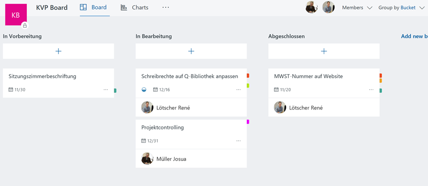
Task: Open the Schreibrechte auf Q-Bibliothek anpassen task
Action: point(190,76)
